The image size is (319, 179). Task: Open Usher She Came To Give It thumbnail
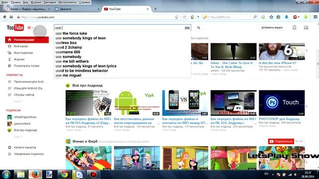pos(234,51)
